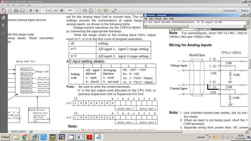Click table cell '01: 0~10V'
The image size is (251, 141).
[131, 74]
